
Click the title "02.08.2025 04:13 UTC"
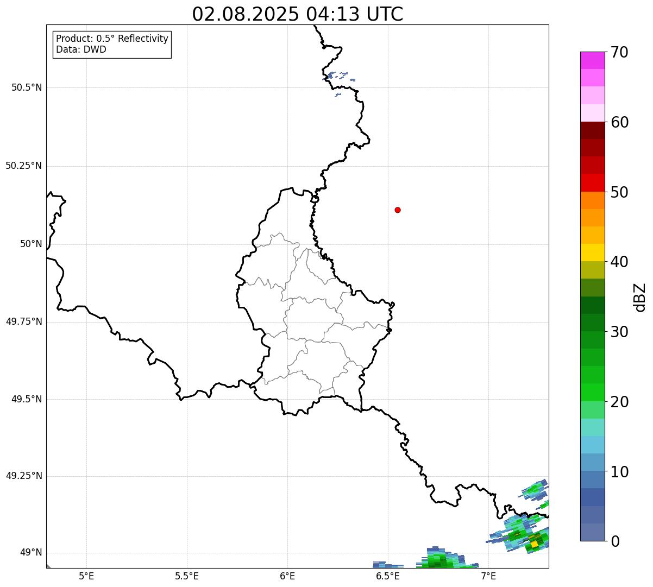tap(298, 14)
